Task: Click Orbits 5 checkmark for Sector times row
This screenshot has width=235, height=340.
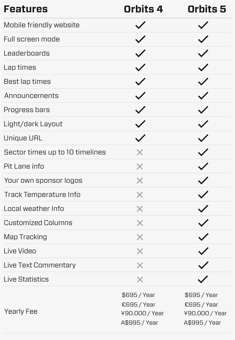Action: [x=203, y=152]
